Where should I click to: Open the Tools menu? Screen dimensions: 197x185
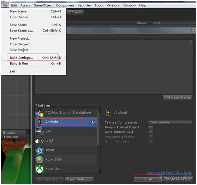tap(99, 5)
